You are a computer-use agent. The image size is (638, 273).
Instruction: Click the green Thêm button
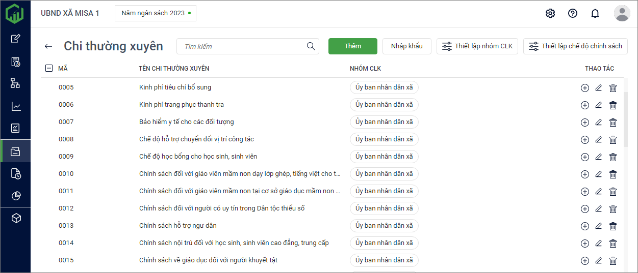point(352,46)
